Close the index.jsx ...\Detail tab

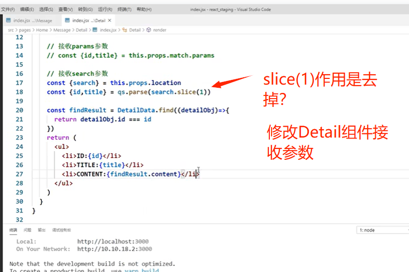click(x=110, y=20)
